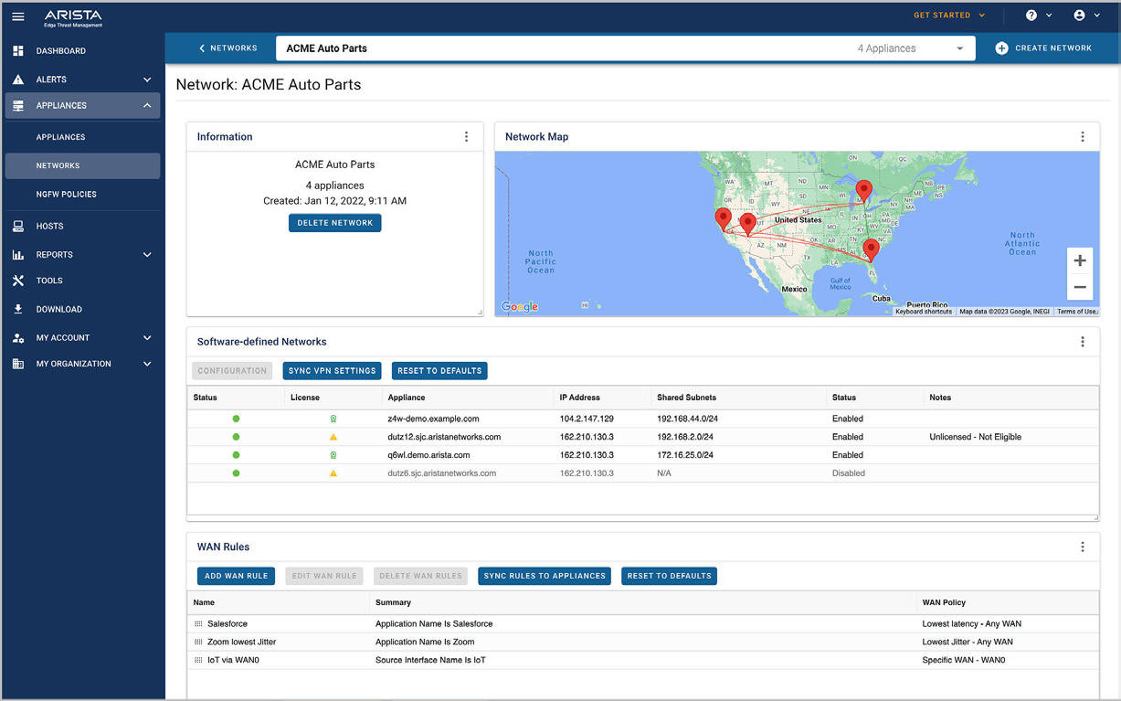Expand the help menu chevron
The width and height of the screenshot is (1121, 701).
(x=1049, y=16)
